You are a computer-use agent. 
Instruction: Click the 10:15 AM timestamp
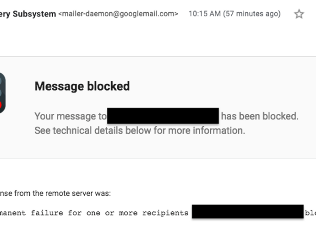point(204,14)
